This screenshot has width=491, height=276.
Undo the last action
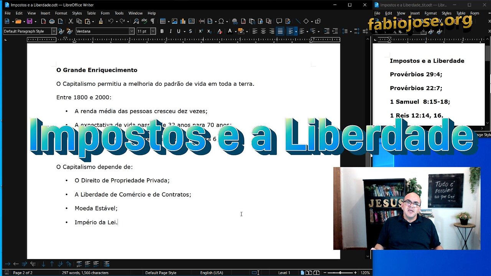click(110, 21)
